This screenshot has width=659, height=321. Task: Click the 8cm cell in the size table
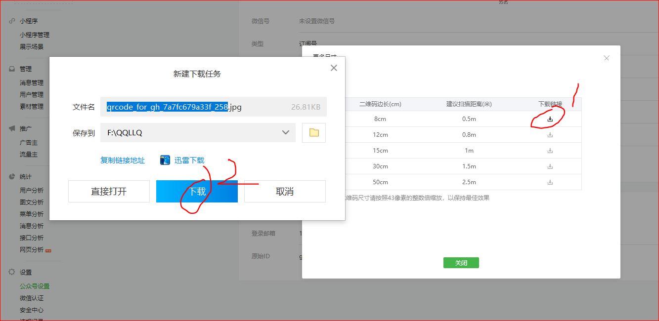pyautogui.click(x=381, y=119)
